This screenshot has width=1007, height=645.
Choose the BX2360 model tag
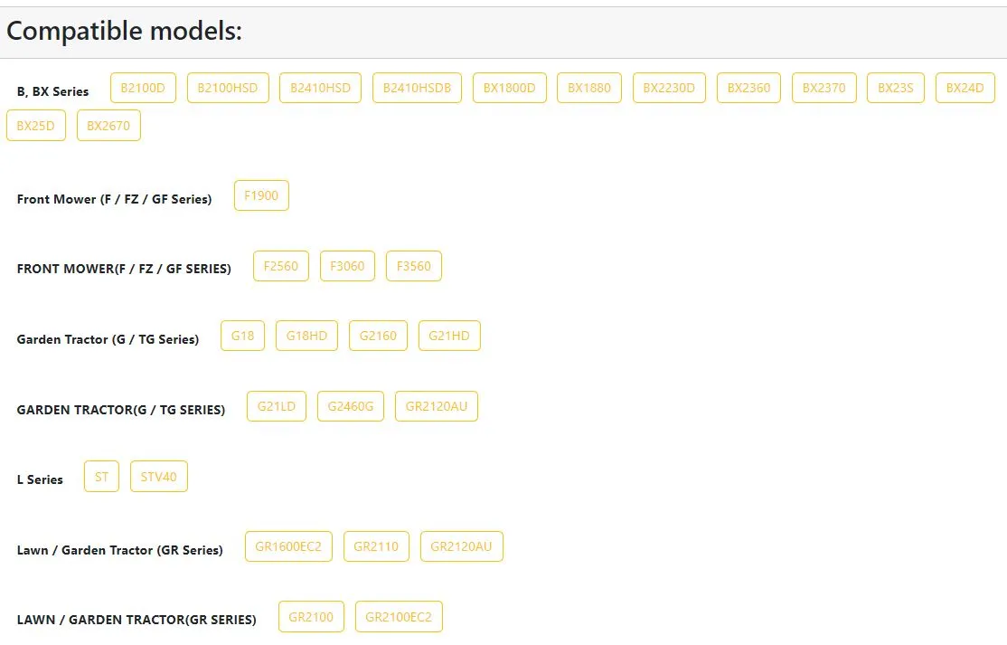748,88
